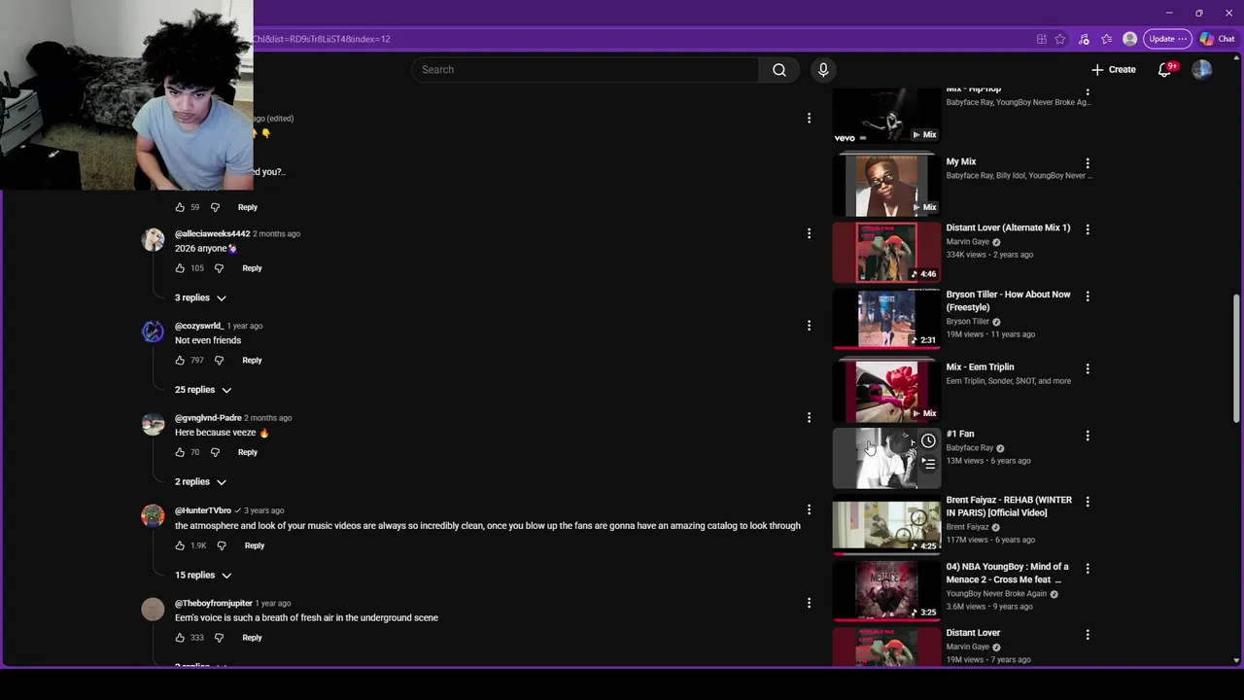1244x700 pixels.
Task: Open more actions for My Mix
Action: pyautogui.click(x=1088, y=163)
